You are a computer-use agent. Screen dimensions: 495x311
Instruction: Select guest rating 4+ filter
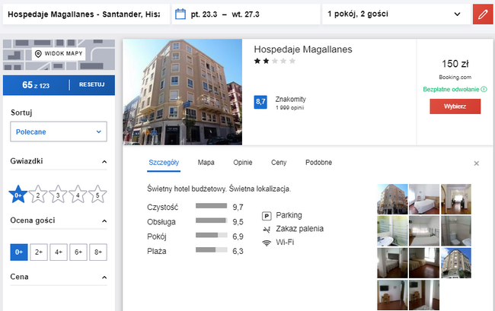(59, 252)
